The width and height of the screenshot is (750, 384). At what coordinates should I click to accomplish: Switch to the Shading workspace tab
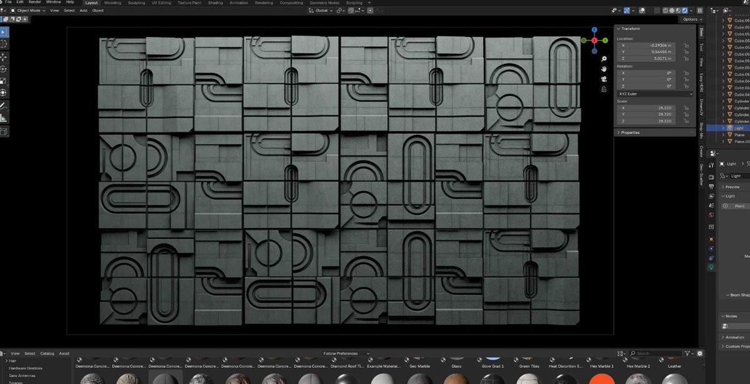pos(215,2)
